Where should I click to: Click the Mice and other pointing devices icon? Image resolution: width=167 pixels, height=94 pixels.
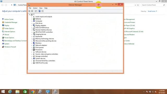point(34,41)
